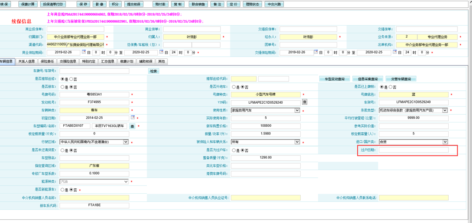Click the 检索 search button

click(x=153, y=71)
